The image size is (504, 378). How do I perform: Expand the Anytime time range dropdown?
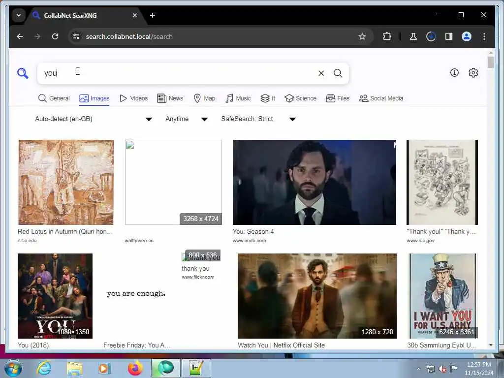[187, 119]
